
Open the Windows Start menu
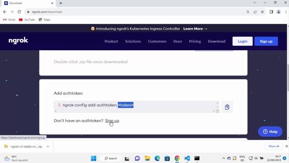point(93,158)
